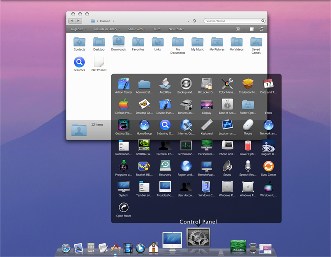Open Network and Sharing icon

pos(268,125)
